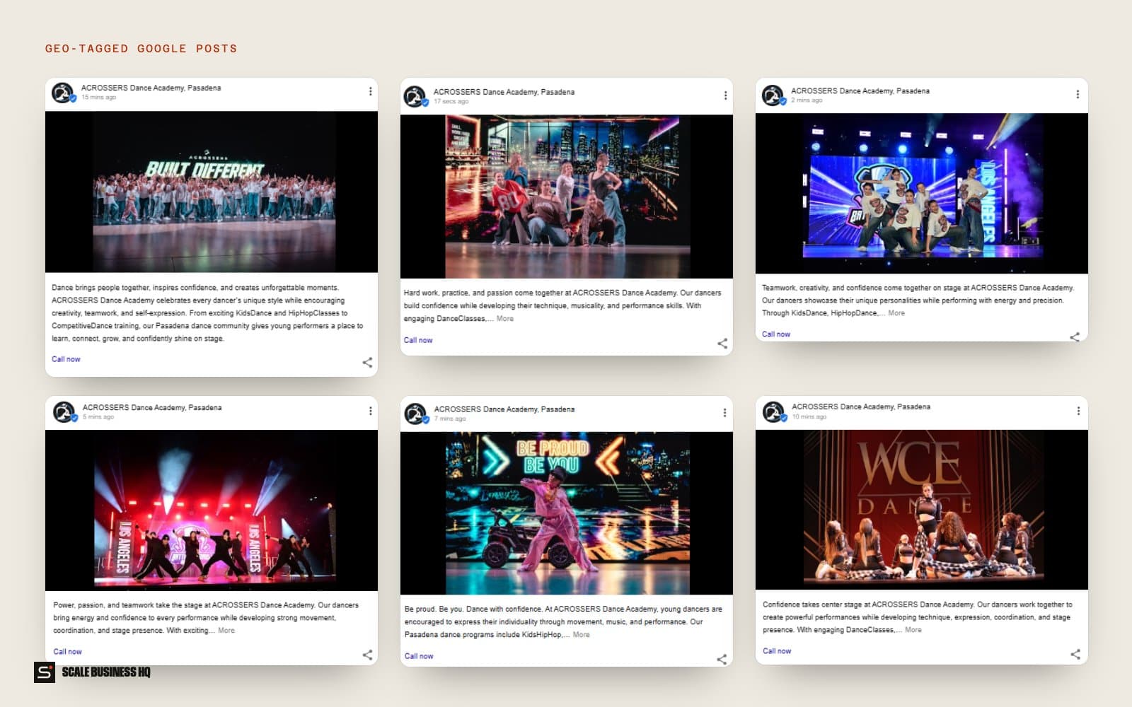Share the 'Teamwork, creativity, and confidence' post
Image resolution: width=1132 pixels, height=707 pixels.
(x=1075, y=337)
